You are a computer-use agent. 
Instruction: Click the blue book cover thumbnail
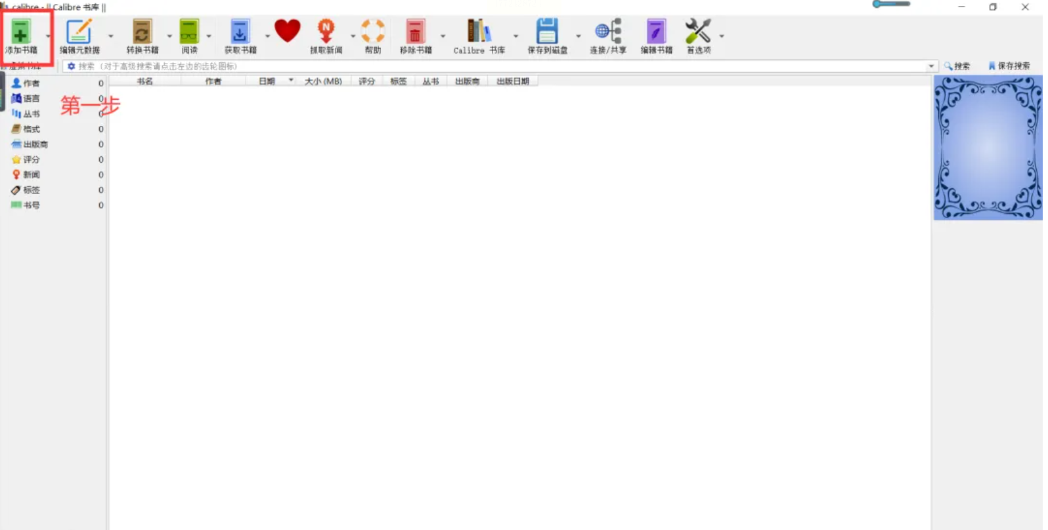988,148
